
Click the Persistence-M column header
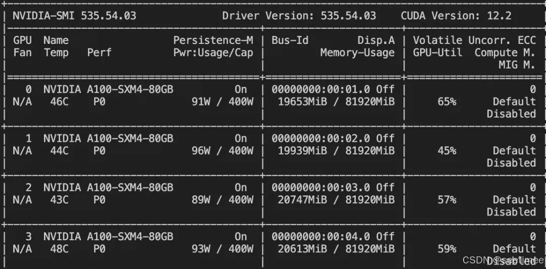click(x=213, y=40)
